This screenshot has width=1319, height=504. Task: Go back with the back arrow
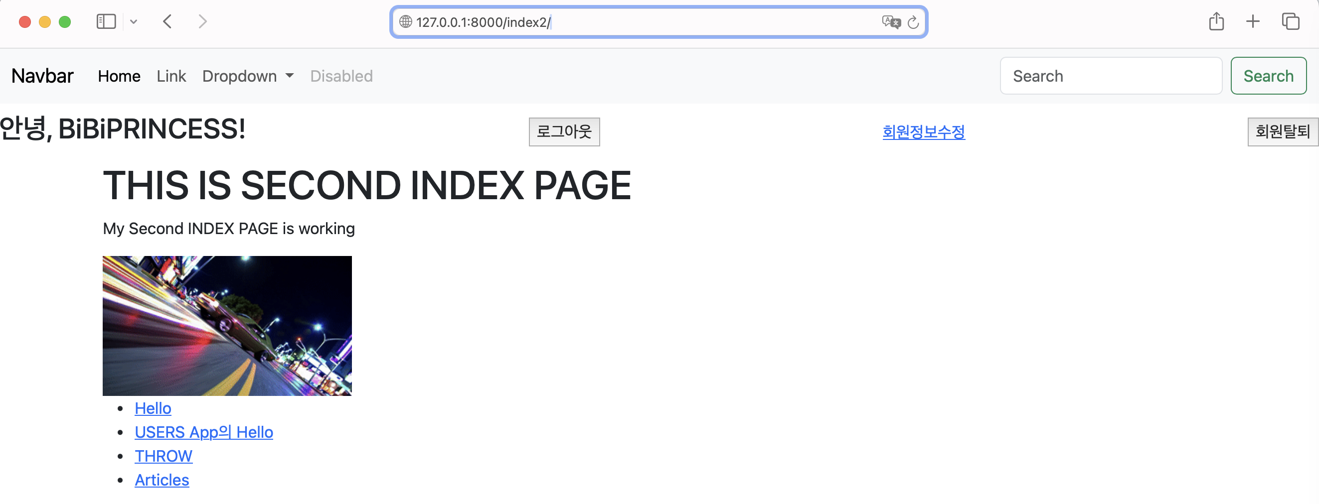pyautogui.click(x=167, y=21)
